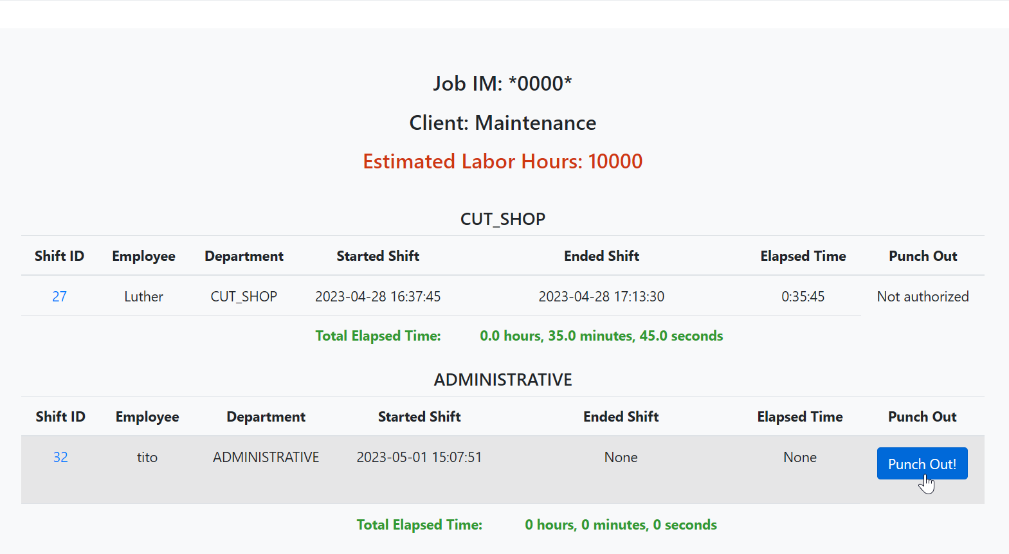1009x554 pixels.
Task: Click the Not authorized cell
Action: coord(923,296)
